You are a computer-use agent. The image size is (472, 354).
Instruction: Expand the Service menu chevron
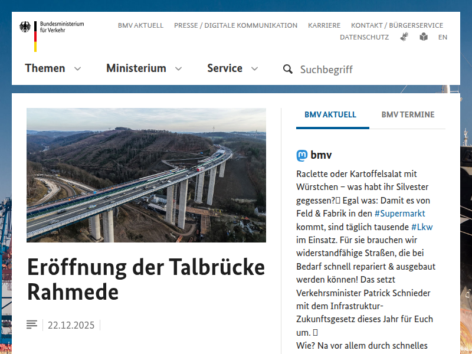pyautogui.click(x=254, y=69)
